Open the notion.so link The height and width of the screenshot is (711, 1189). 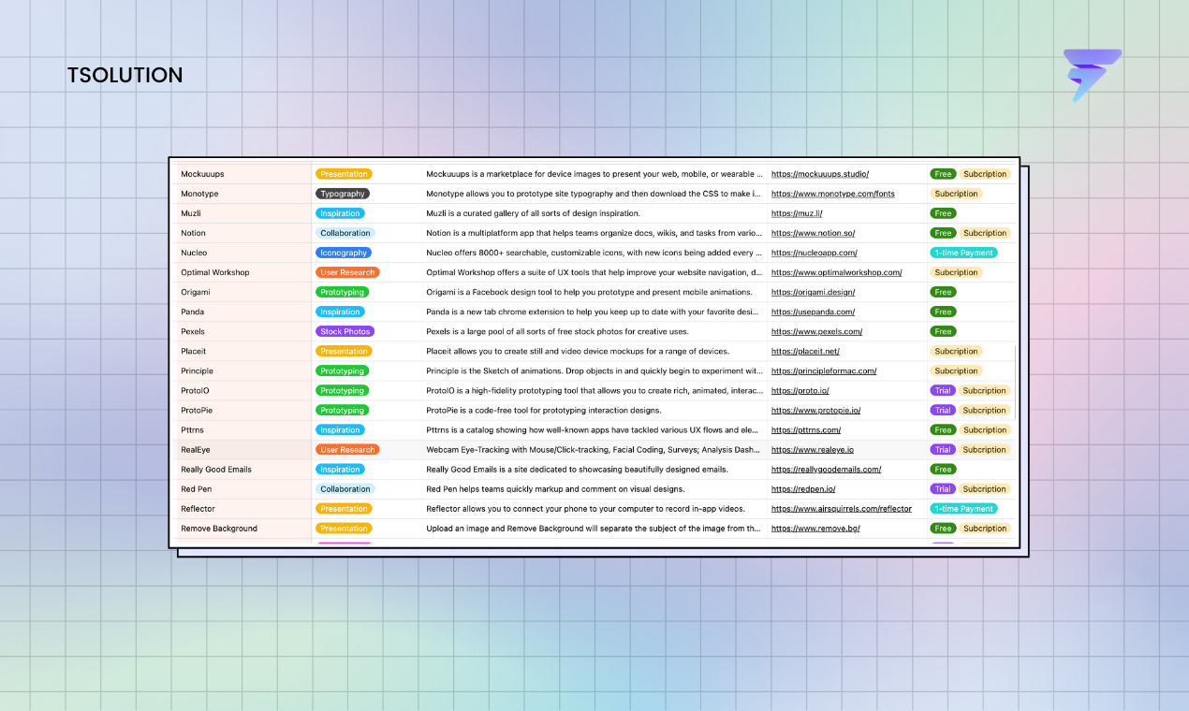813,233
